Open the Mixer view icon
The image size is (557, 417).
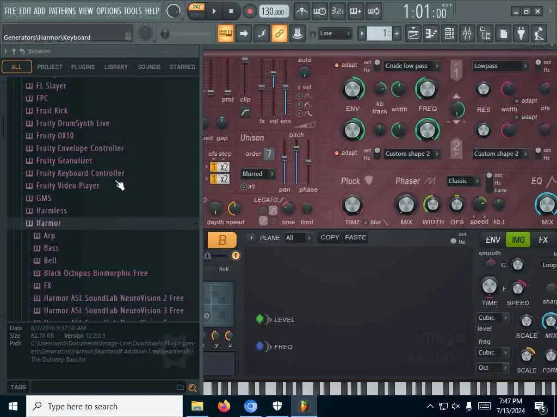[x=467, y=34]
